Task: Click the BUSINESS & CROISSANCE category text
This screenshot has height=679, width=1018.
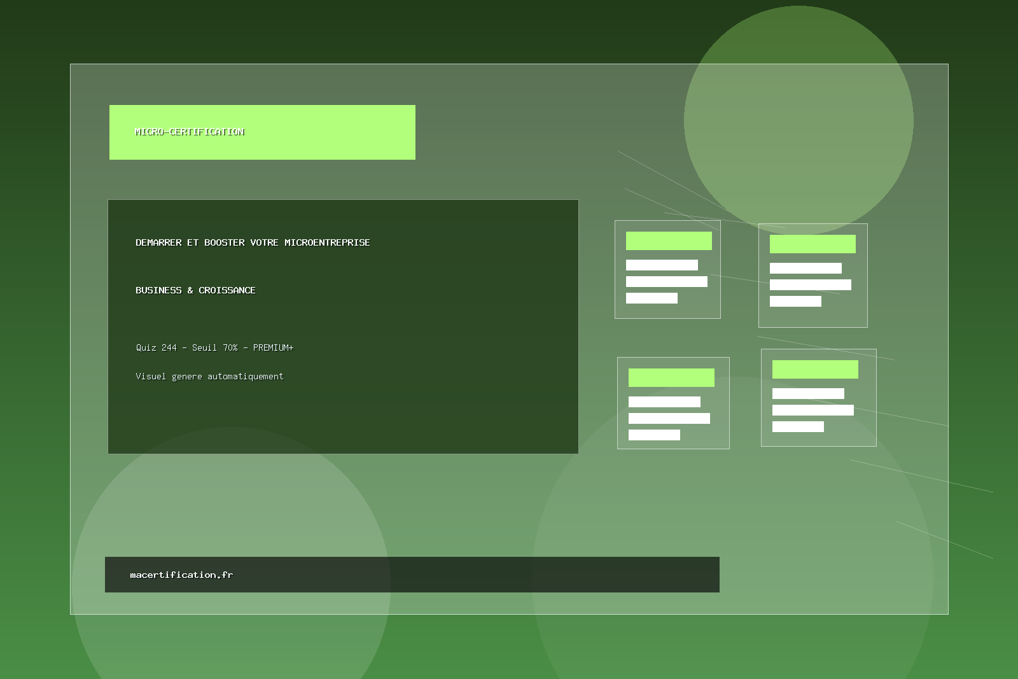Action: point(195,290)
